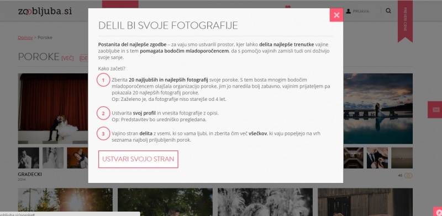Open the zaobljuba.si logo home link
This screenshot has height=216, width=442.
pyautogui.click(x=45, y=11)
